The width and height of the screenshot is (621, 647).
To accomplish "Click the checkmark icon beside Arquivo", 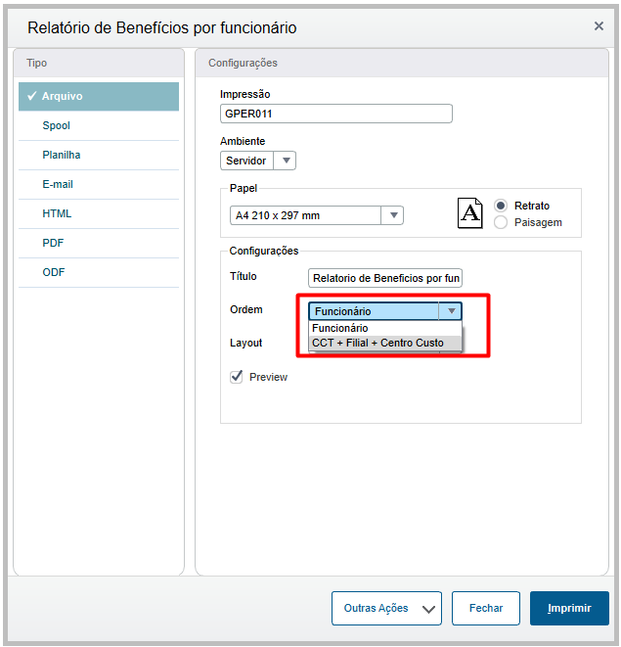I will (32, 96).
